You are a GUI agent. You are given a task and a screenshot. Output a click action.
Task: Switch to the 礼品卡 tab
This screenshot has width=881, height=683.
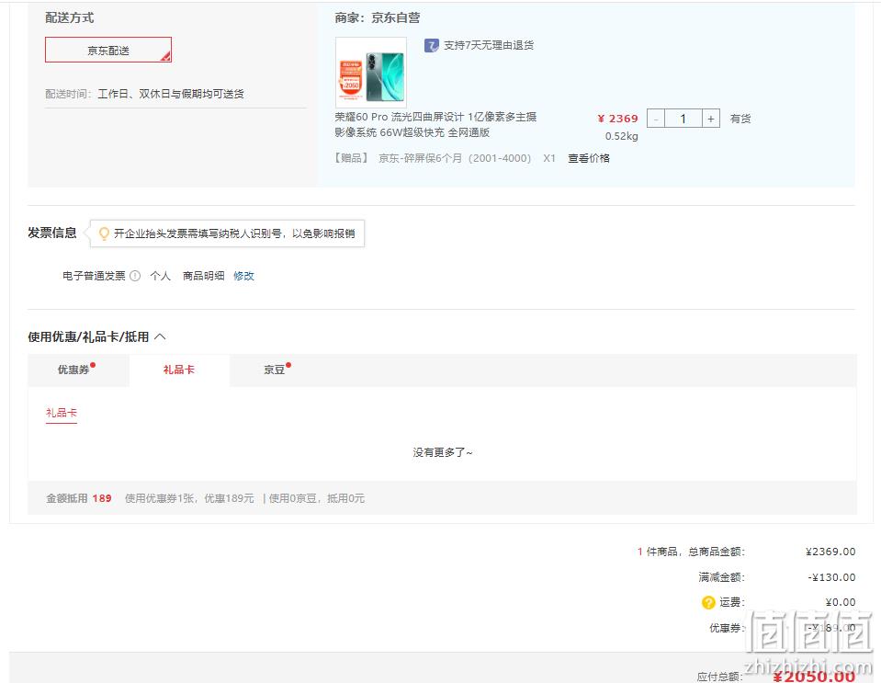(178, 370)
